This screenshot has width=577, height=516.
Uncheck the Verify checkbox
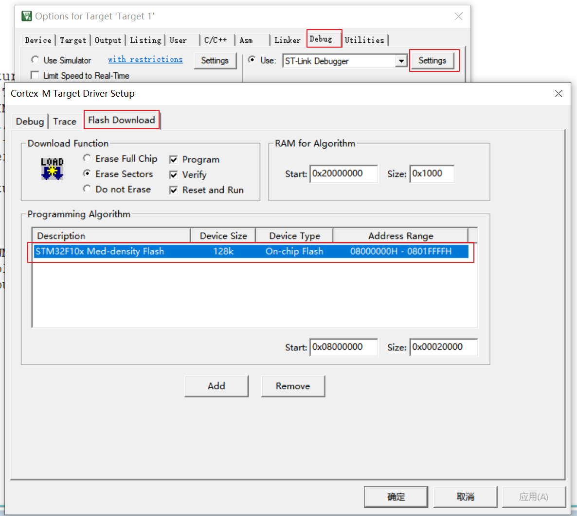pos(174,175)
